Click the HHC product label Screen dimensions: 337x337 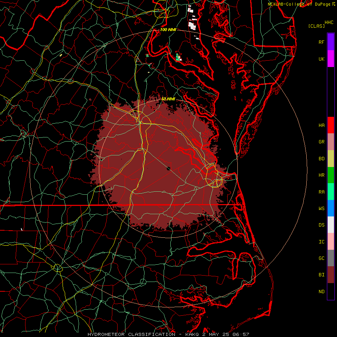pyautogui.click(x=329, y=22)
